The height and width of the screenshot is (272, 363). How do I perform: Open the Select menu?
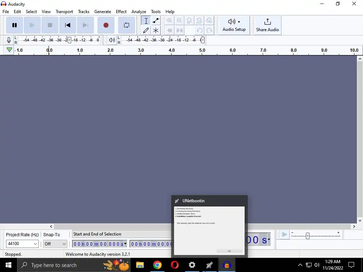click(31, 12)
